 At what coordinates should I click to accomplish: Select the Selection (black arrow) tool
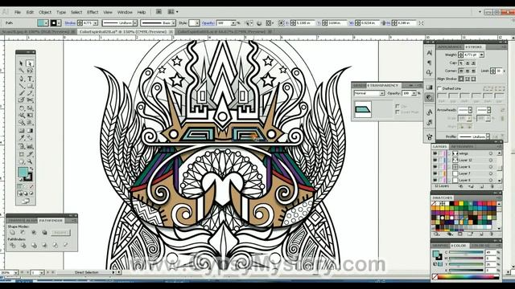tap(22, 63)
